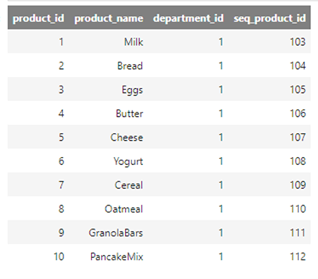Click the product_id column header
The height and width of the screenshot is (279, 318).
click(x=38, y=18)
